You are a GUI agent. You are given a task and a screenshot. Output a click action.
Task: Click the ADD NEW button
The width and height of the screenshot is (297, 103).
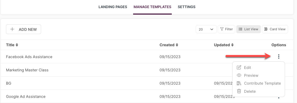tap(23, 29)
